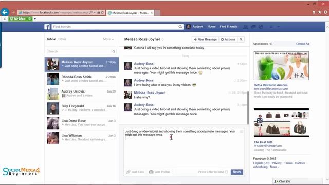Open Rhonda Ross Smith conversation
Screen dimensions: 329x185
click(x=82, y=79)
